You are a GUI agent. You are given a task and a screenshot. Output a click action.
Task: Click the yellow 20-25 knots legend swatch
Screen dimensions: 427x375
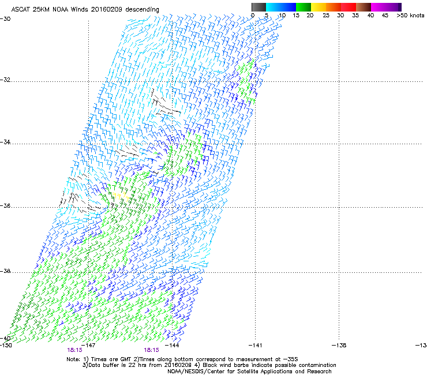319,7
